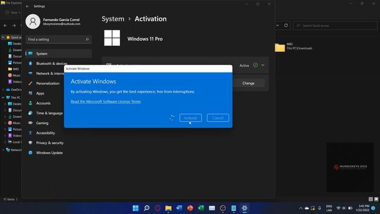Open OneDrive cloud tray icon
380x214 pixels.
[307, 208]
